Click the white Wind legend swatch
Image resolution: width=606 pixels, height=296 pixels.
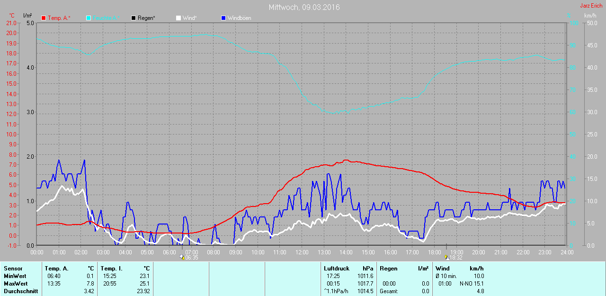[x=178, y=18]
